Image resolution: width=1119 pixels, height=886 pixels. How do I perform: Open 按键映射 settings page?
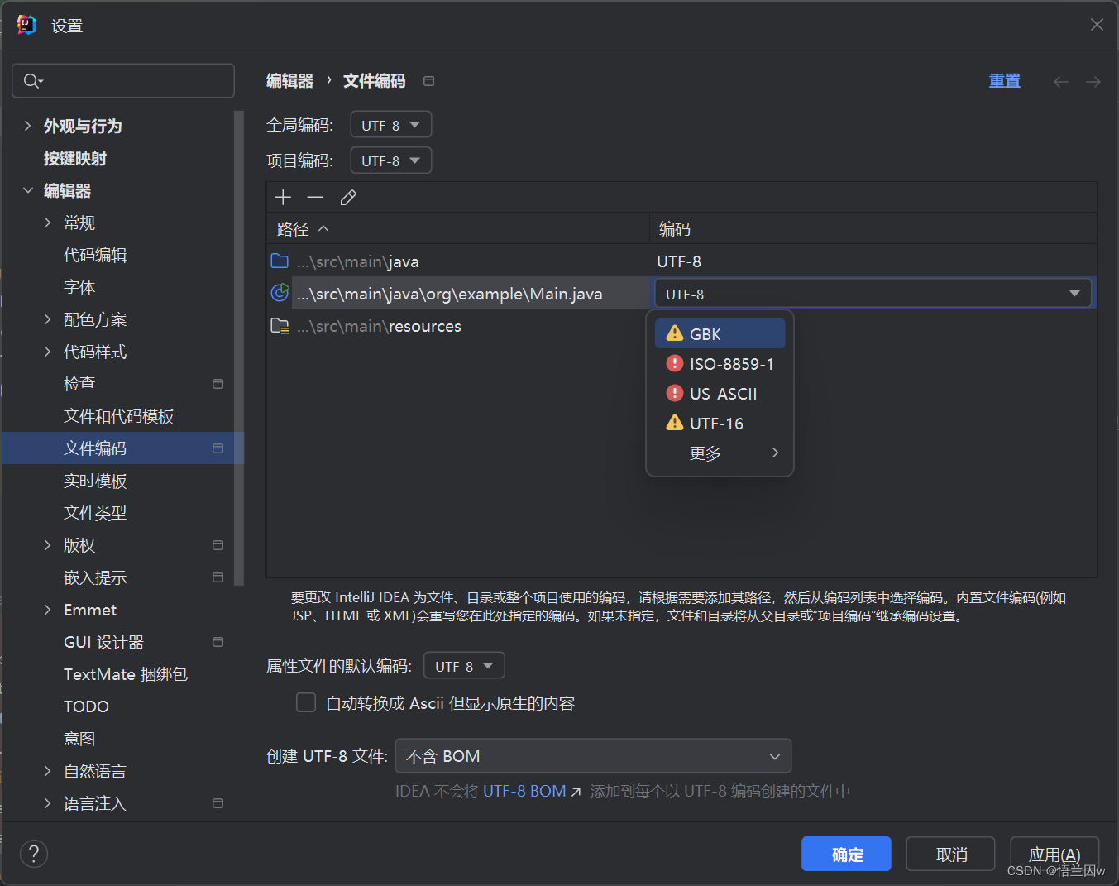coord(75,158)
